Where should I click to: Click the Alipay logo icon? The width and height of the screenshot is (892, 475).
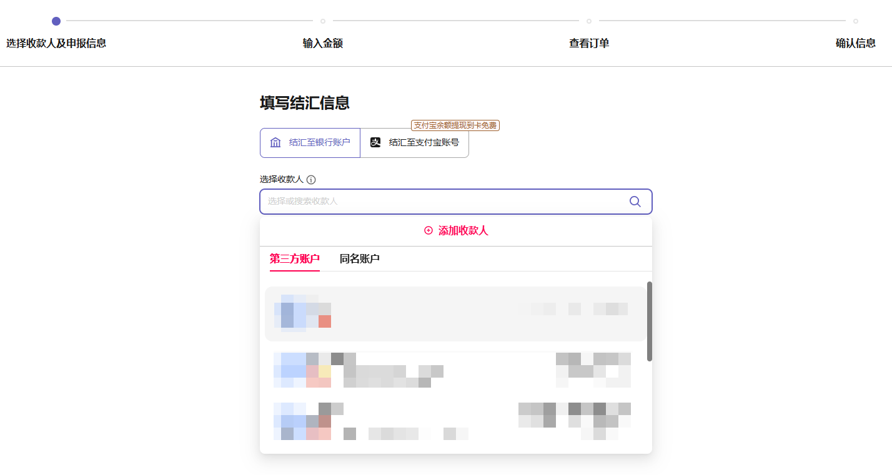point(375,143)
